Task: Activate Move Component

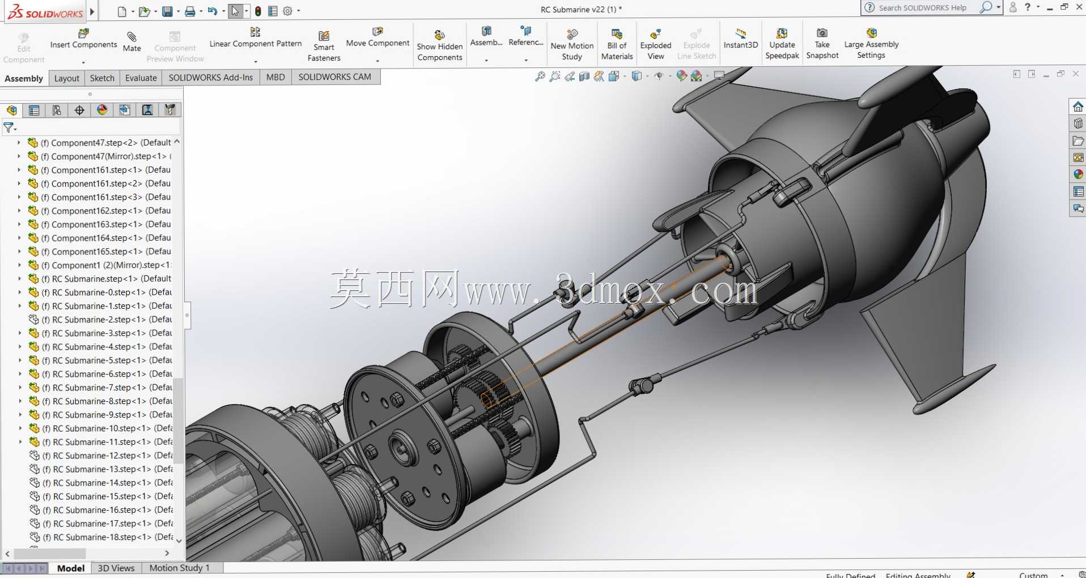Action: click(377, 37)
